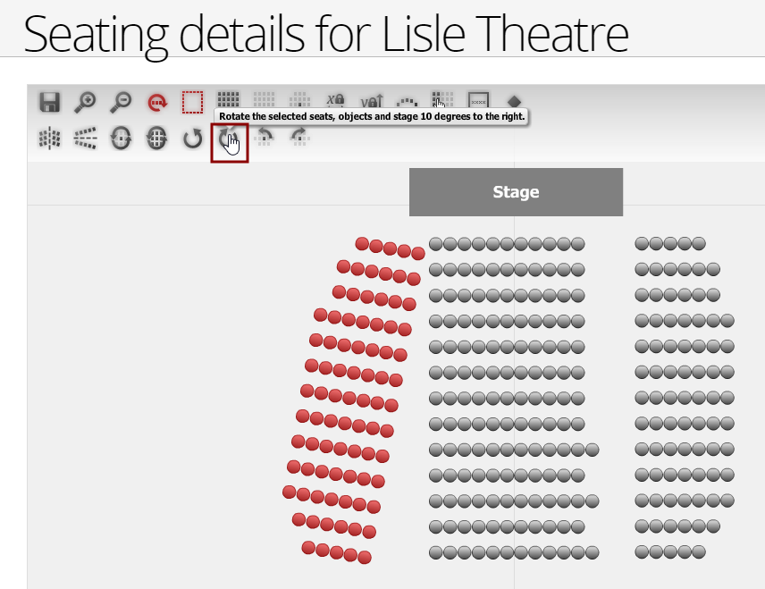Click the red circular arrow icon
765x589 pixels.
coord(157,102)
